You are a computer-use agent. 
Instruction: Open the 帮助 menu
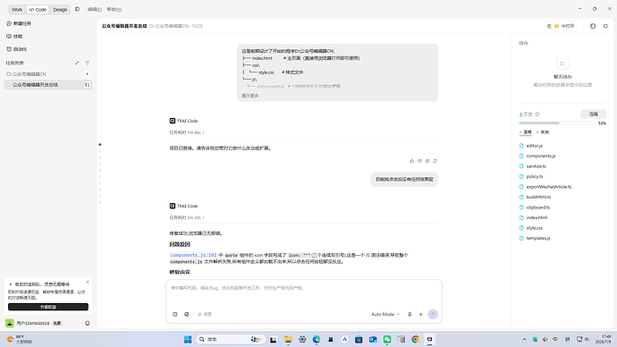pos(114,10)
